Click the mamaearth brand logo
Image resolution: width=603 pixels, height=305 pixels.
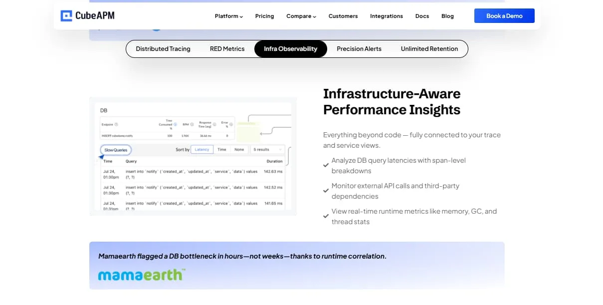coord(142,274)
